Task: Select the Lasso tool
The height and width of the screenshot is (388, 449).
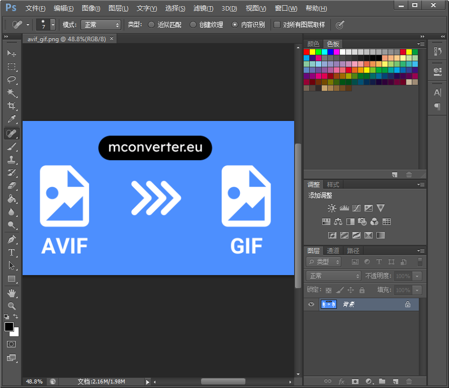Action: 12,80
